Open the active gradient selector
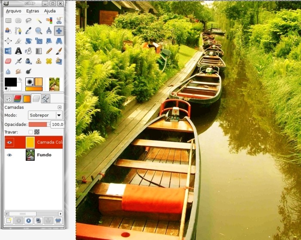The width and height of the screenshot is (301, 240). click(34, 89)
